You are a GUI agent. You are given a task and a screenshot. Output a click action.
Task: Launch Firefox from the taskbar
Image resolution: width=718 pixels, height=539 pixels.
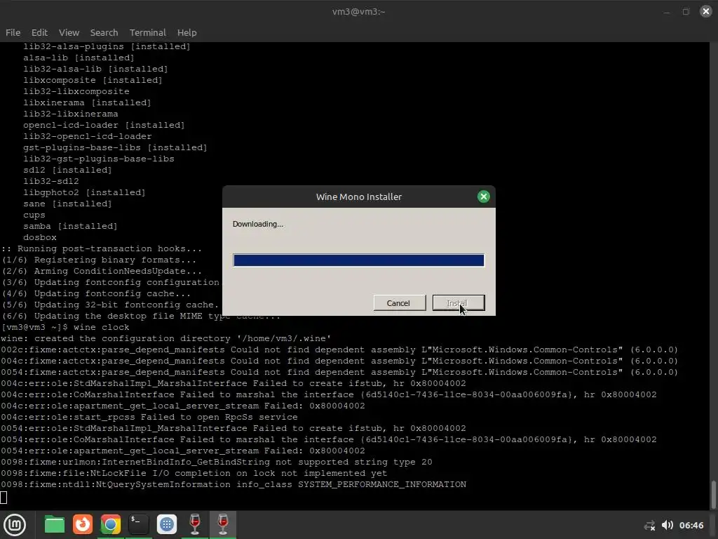83,524
